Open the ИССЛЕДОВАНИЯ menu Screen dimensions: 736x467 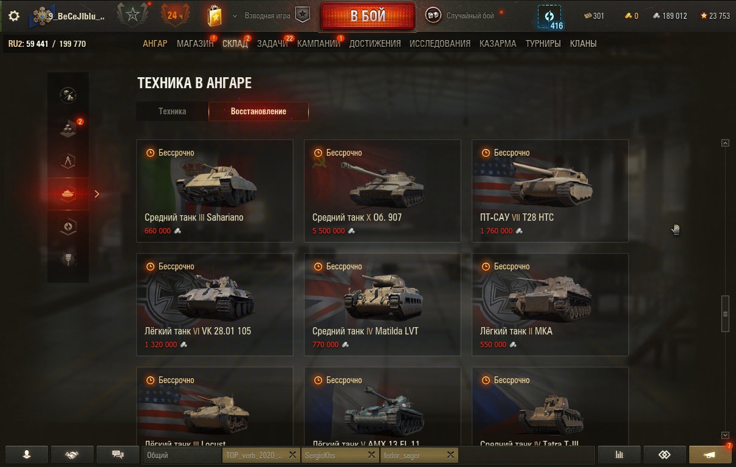(x=440, y=44)
